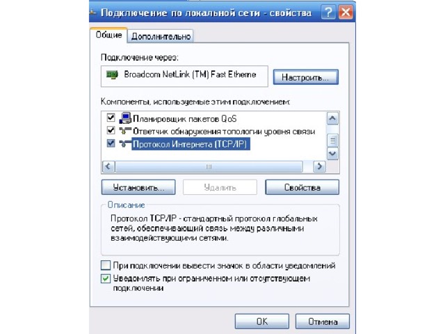
Task: Open adapter settings with Настроить button
Action: 306,77
